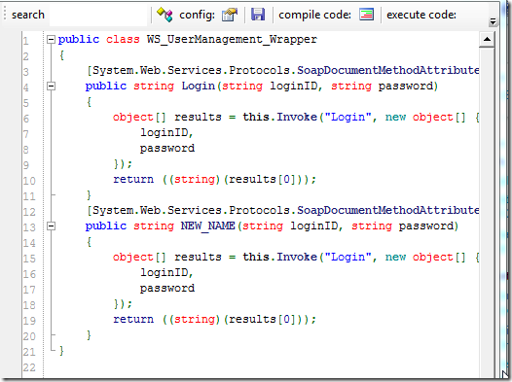The width and height of the screenshot is (512, 382).
Task: Click password on line 8
Action: 167,149
